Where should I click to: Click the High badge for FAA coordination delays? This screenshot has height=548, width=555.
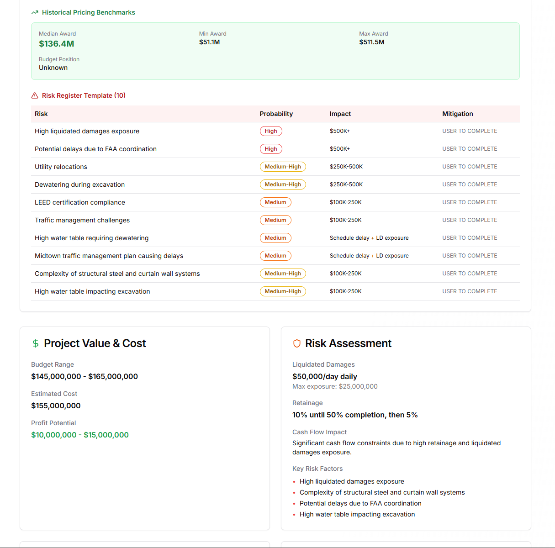pos(271,148)
